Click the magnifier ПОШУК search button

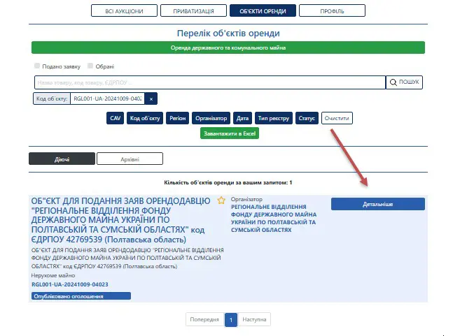tap(405, 82)
